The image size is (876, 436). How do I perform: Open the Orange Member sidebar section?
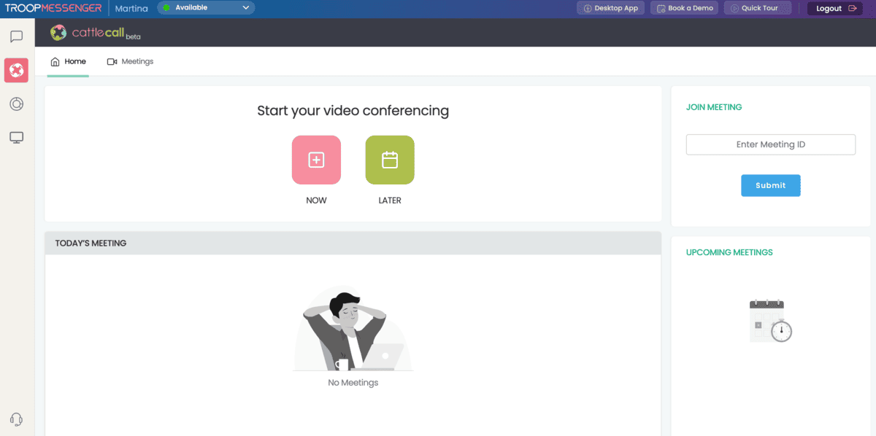(x=16, y=104)
